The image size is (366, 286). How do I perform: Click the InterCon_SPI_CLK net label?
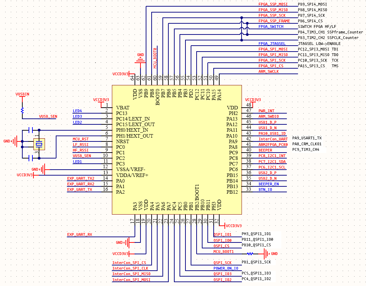130,269
